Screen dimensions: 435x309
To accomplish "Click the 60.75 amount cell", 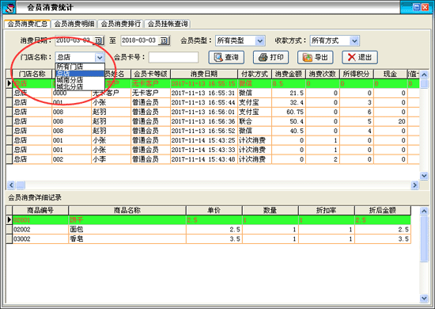I will pyautogui.click(x=289, y=112).
